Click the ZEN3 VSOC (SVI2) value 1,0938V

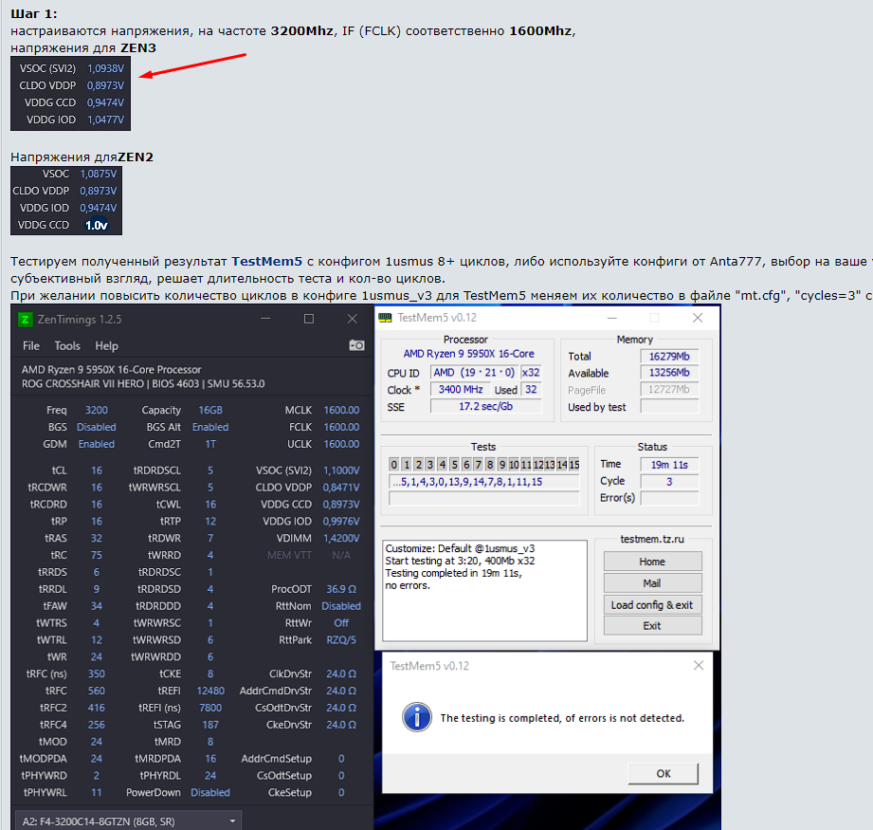(106, 68)
